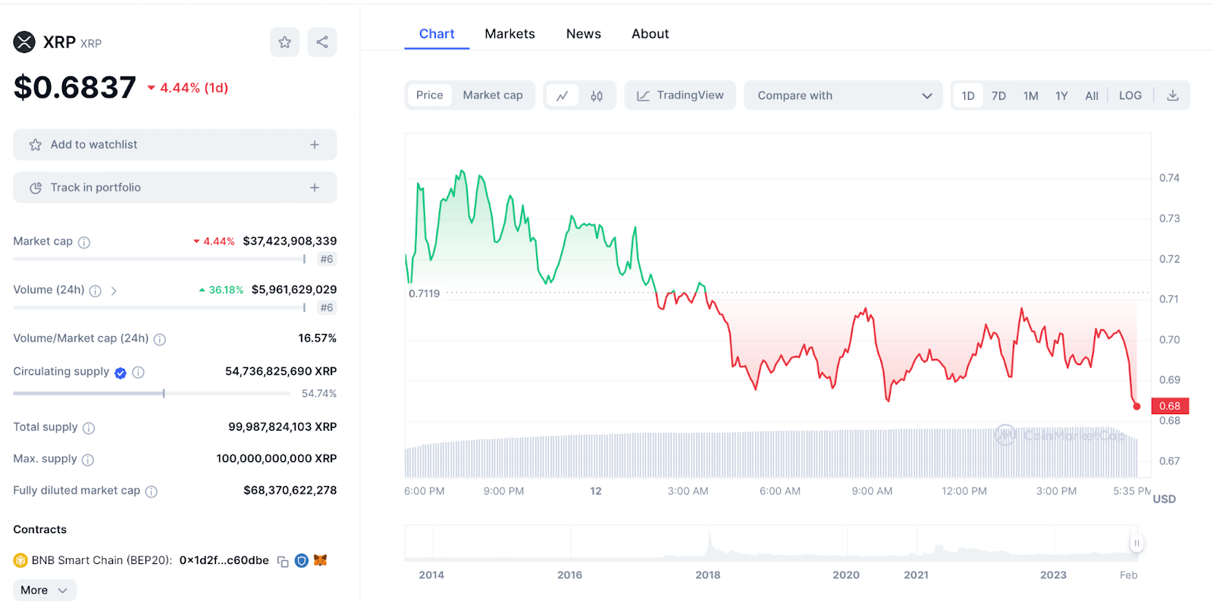The image size is (1213, 602).
Task: Open the Total supply info icon
Action: (89, 428)
